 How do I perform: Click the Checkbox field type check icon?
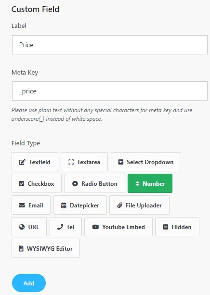[22, 184]
